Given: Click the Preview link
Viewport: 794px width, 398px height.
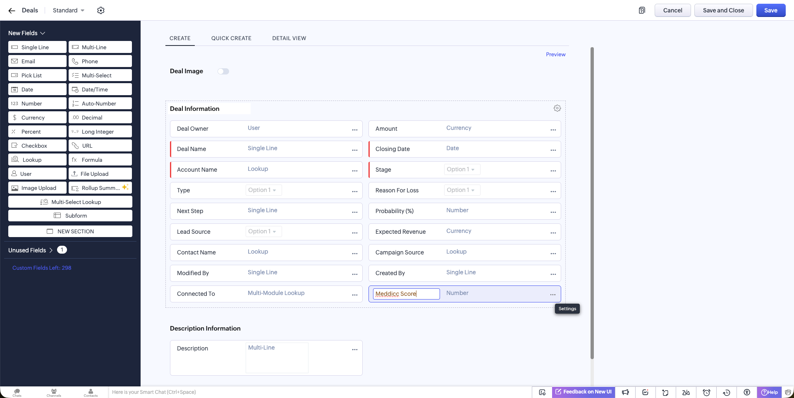Looking at the screenshot, I should pos(555,55).
